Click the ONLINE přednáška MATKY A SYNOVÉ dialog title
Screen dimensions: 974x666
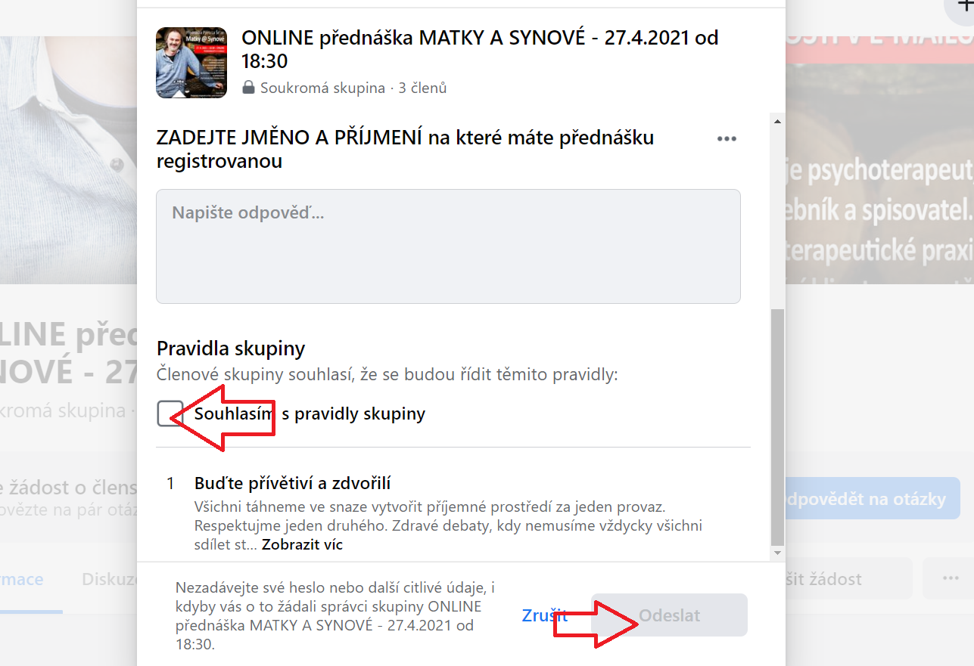[x=480, y=48]
